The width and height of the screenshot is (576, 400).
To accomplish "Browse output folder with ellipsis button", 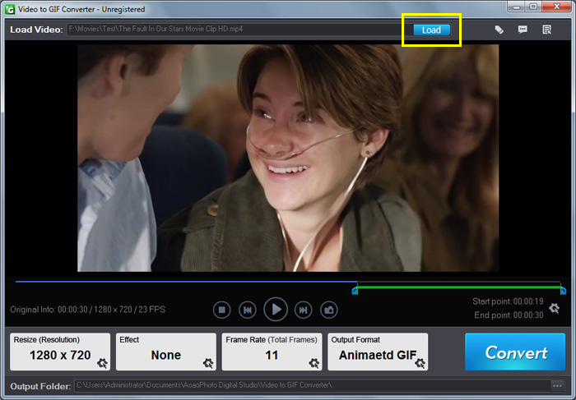I will click(x=557, y=386).
